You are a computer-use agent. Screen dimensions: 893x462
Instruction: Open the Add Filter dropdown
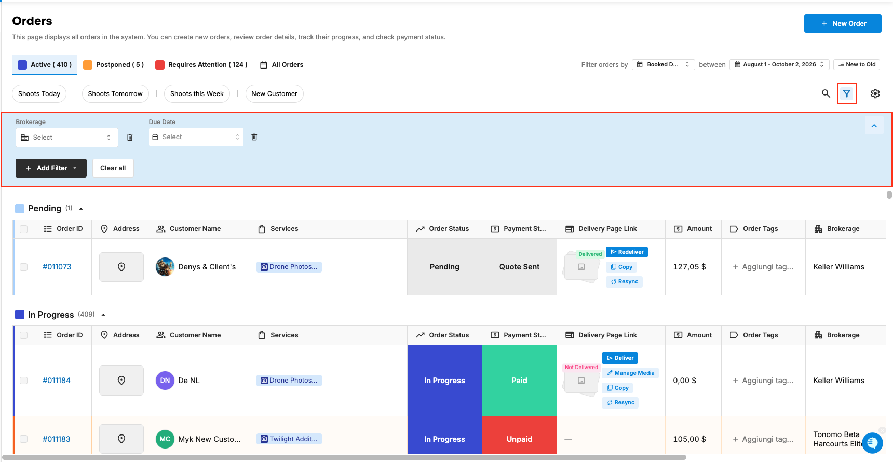coord(51,168)
